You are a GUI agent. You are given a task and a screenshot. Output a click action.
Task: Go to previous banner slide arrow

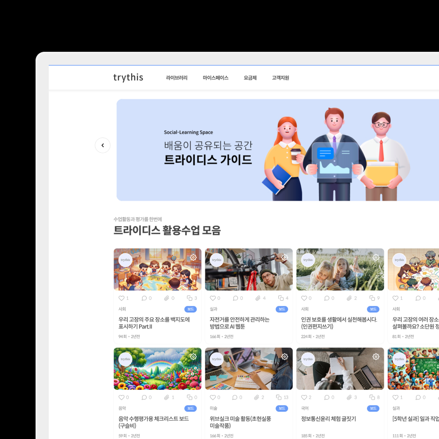102,145
